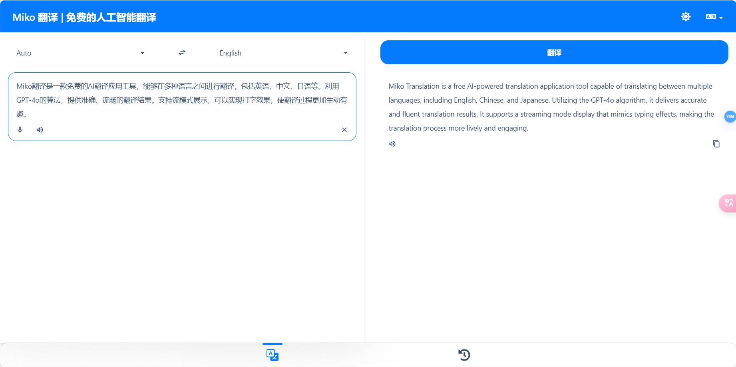This screenshot has width=736, height=367.
Task: Play audio of the English translation
Action: (x=392, y=144)
